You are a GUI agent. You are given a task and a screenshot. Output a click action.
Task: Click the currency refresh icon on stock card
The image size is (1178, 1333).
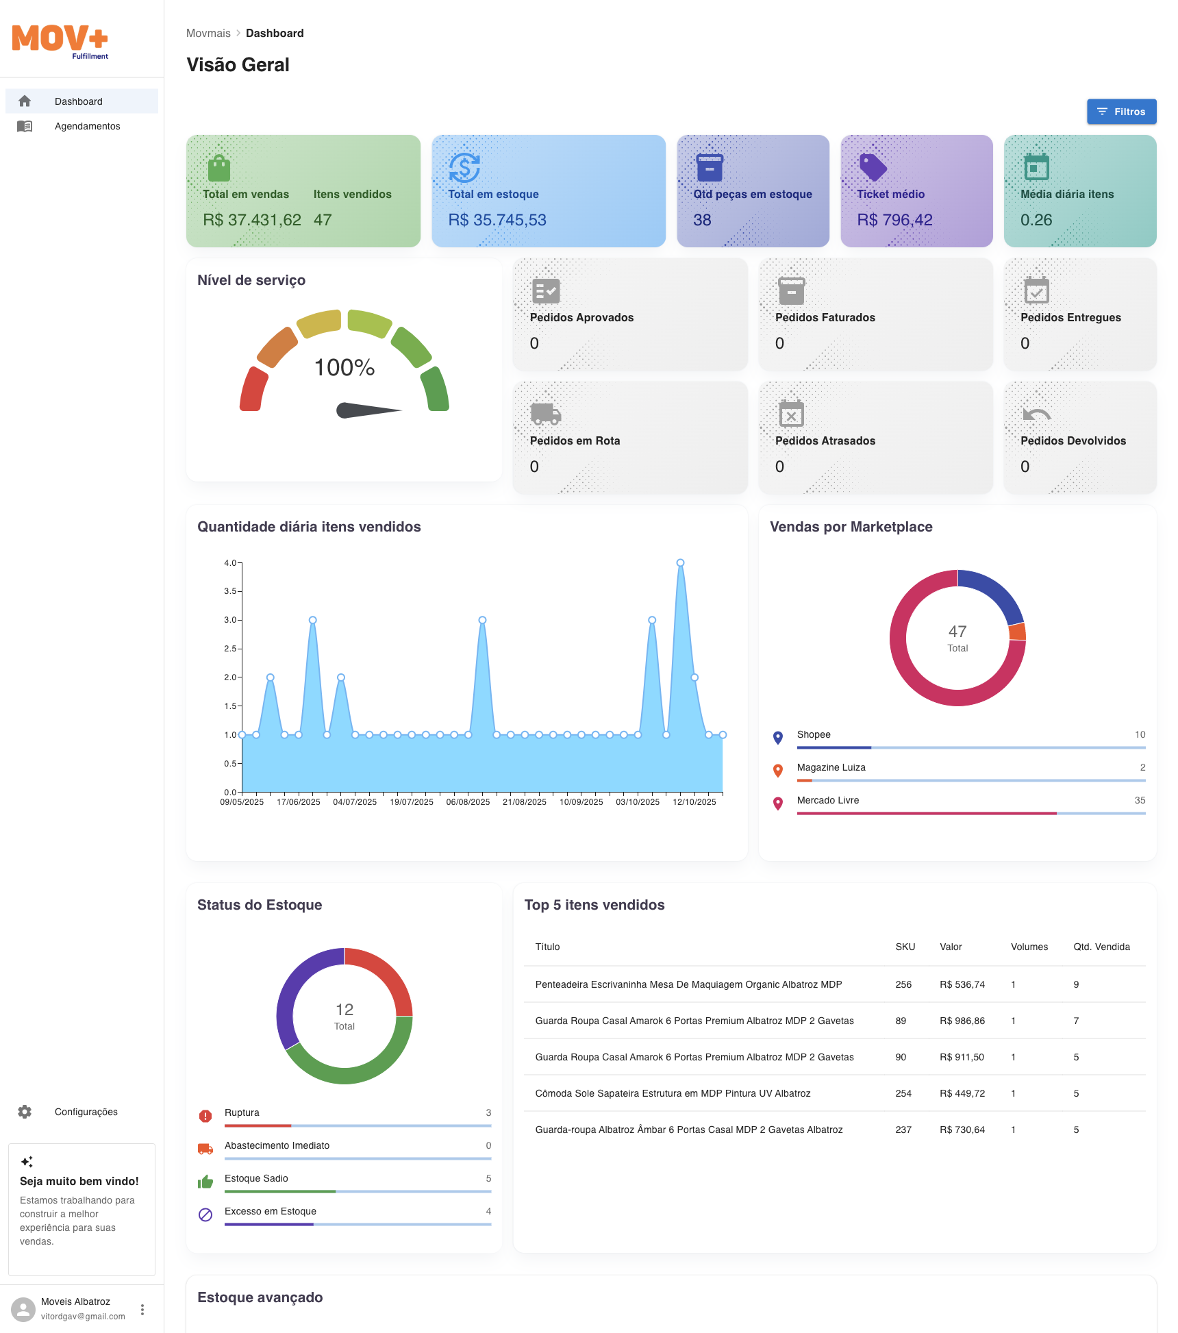pos(464,168)
